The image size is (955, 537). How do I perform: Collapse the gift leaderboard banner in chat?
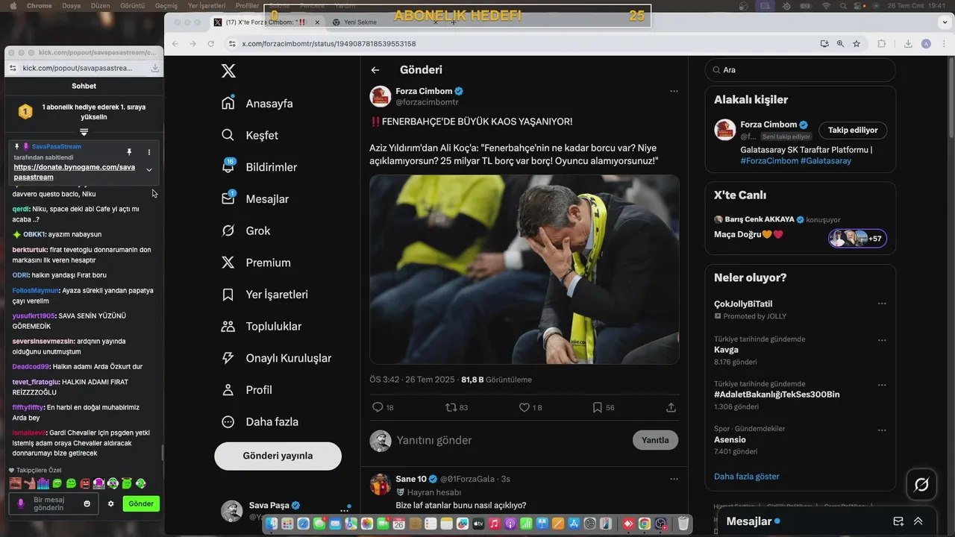pos(84,132)
